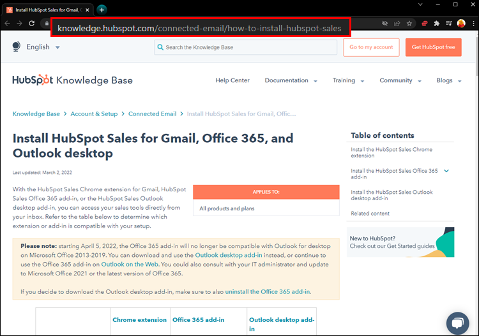The height and width of the screenshot is (336, 479).
Task: Open the Help Center menu item
Action: [232, 80]
